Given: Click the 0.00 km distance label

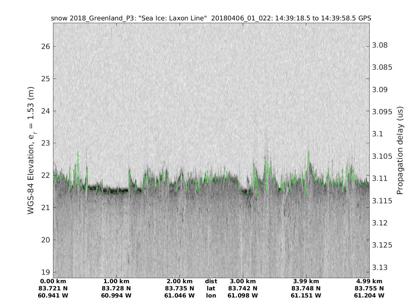Looking at the screenshot, I should click(x=53, y=281).
